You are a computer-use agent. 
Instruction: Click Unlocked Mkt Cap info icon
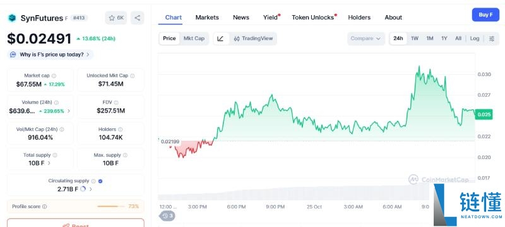(x=133, y=76)
